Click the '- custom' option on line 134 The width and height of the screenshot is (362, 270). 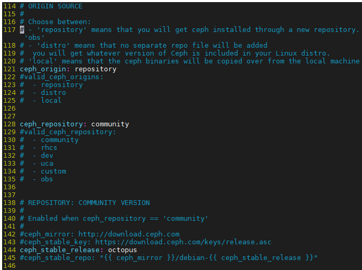coord(49,171)
